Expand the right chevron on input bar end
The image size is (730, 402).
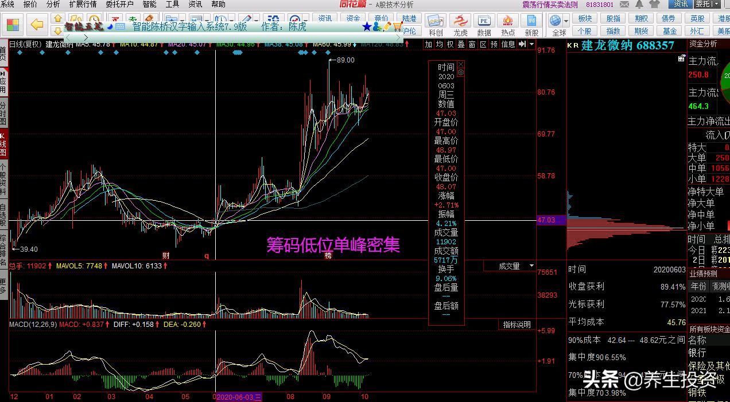click(399, 38)
